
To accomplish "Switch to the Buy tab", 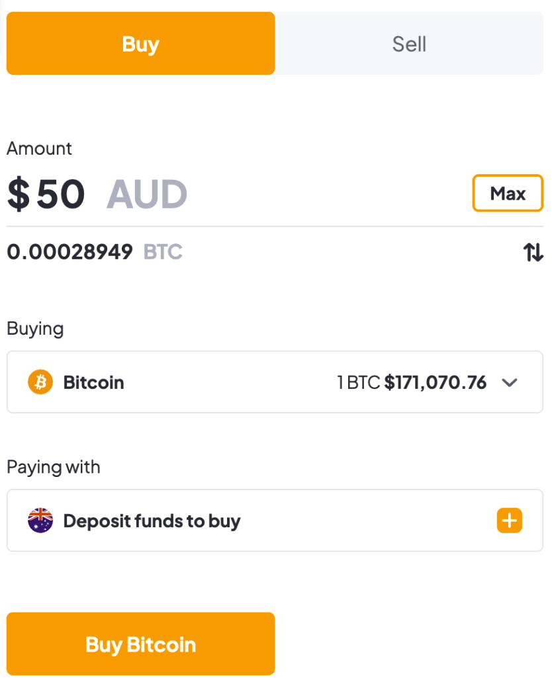I will point(140,44).
